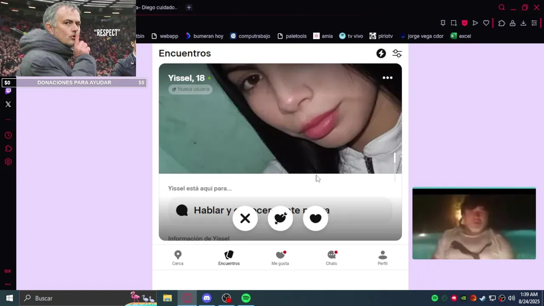Open Twitch in the browser sidebar
544x306 pixels.
tap(8, 91)
